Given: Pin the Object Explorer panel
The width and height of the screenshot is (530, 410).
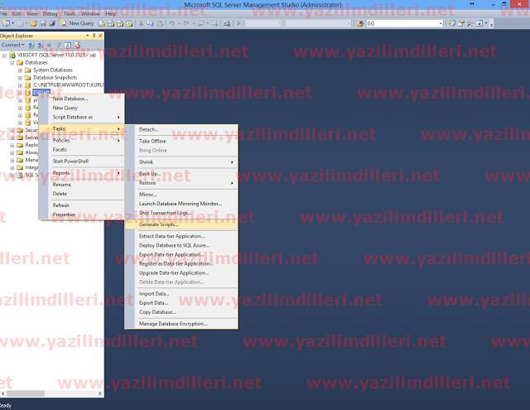Looking at the screenshot, I should tap(94, 36).
